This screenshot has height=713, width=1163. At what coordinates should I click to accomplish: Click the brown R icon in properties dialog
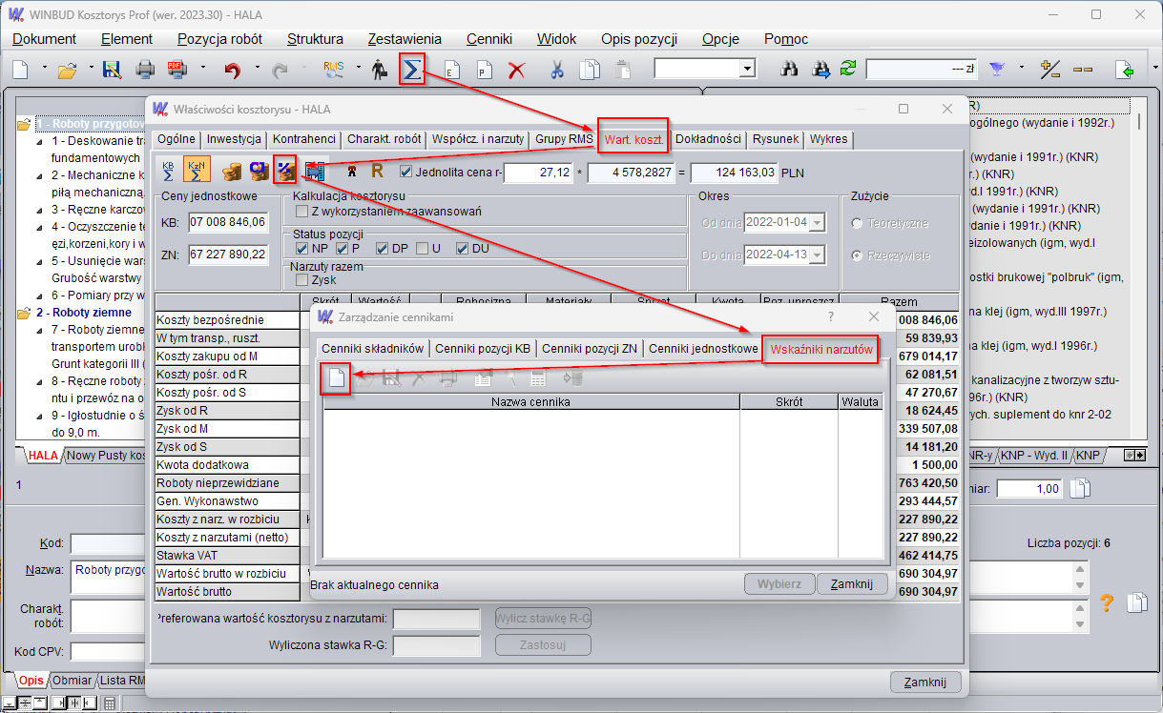click(x=377, y=172)
